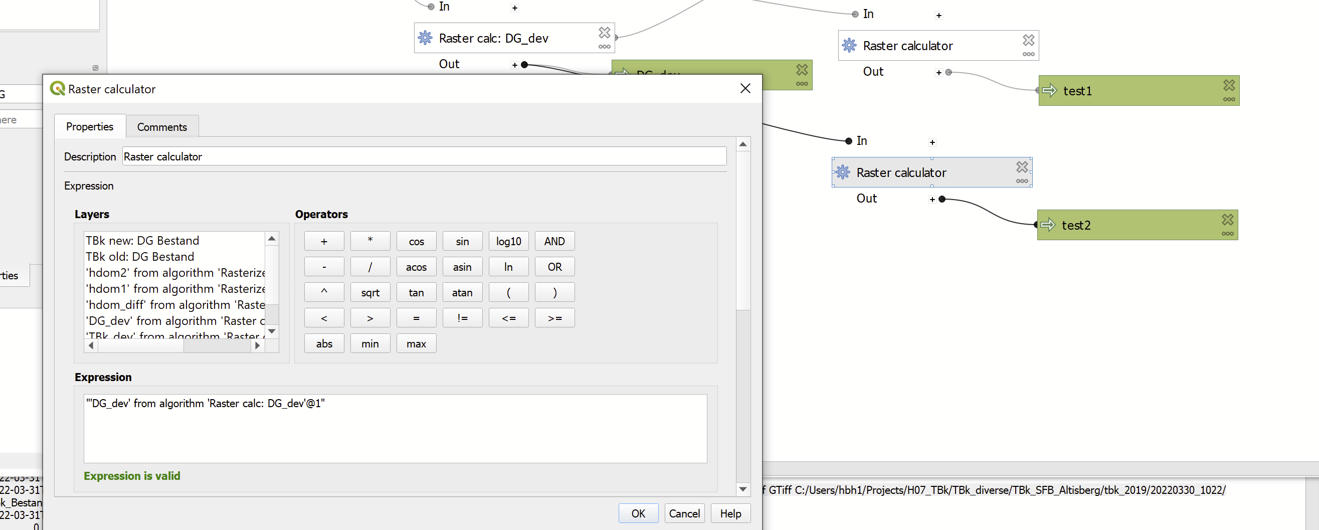Select the 'DG_dev' from algorithm layer
The width and height of the screenshot is (1319, 530).
[x=174, y=321]
